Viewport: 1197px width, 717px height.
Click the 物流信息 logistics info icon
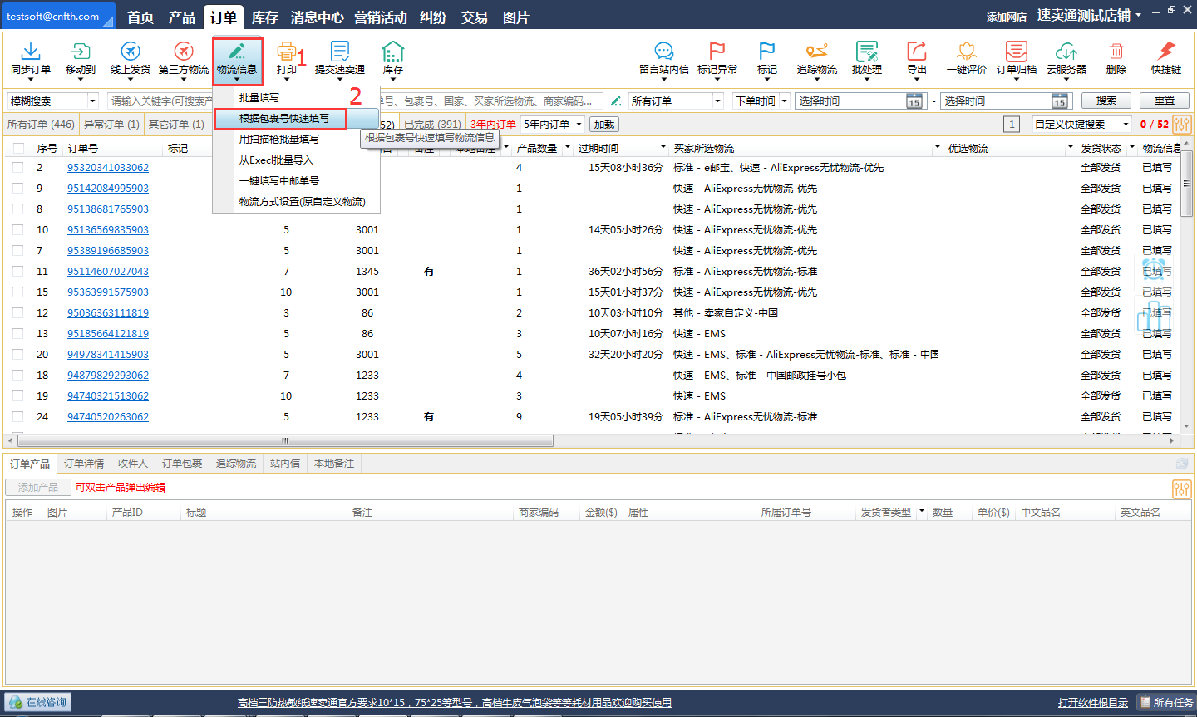click(x=237, y=52)
